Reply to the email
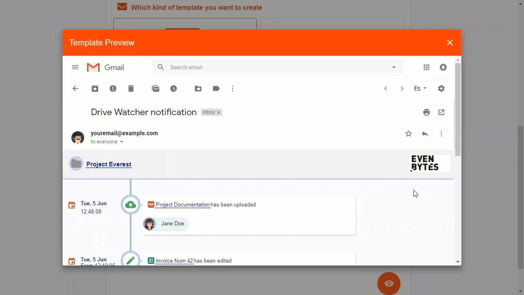This screenshot has height=295, width=524. coord(425,134)
